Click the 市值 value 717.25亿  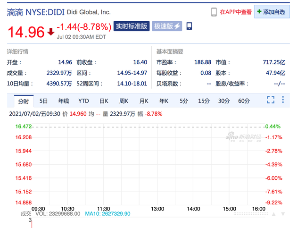(x=274, y=62)
